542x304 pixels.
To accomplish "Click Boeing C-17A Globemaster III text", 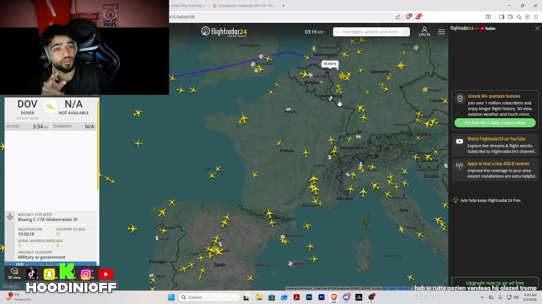I will pyautogui.click(x=47, y=220).
